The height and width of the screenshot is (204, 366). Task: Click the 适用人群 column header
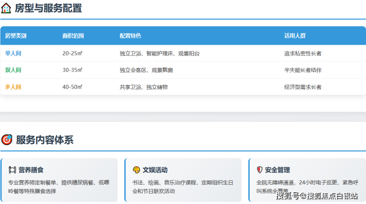tap(295, 36)
